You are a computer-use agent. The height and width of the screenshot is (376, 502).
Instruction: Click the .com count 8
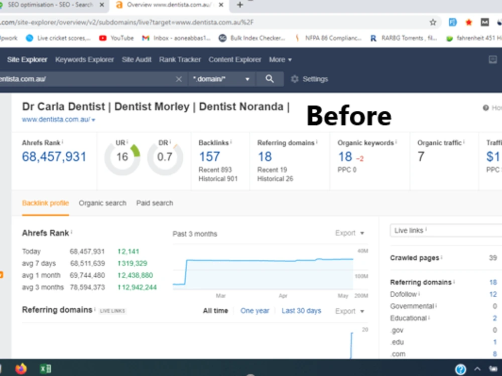tap(495, 354)
